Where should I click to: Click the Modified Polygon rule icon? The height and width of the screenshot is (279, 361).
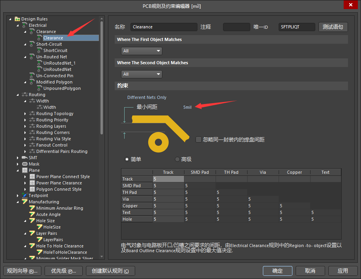coord(32,82)
